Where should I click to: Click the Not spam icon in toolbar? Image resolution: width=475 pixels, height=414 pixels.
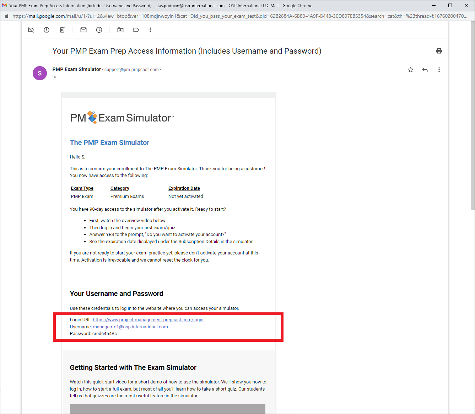coord(31,30)
